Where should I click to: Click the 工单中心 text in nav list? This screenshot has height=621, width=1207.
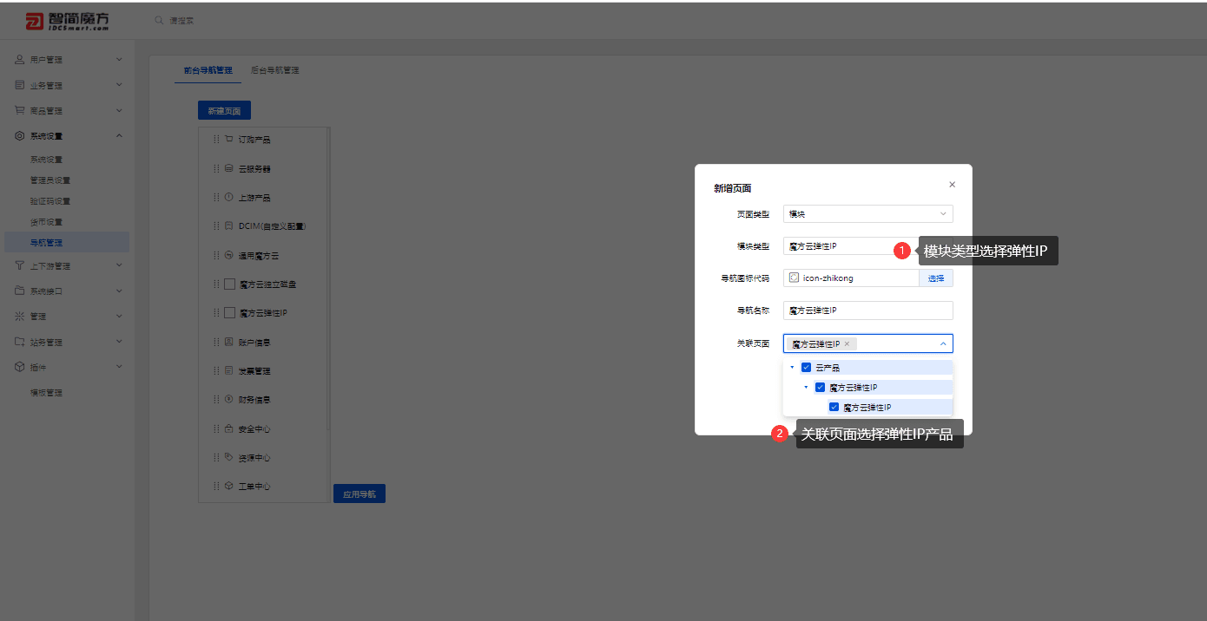(x=254, y=487)
